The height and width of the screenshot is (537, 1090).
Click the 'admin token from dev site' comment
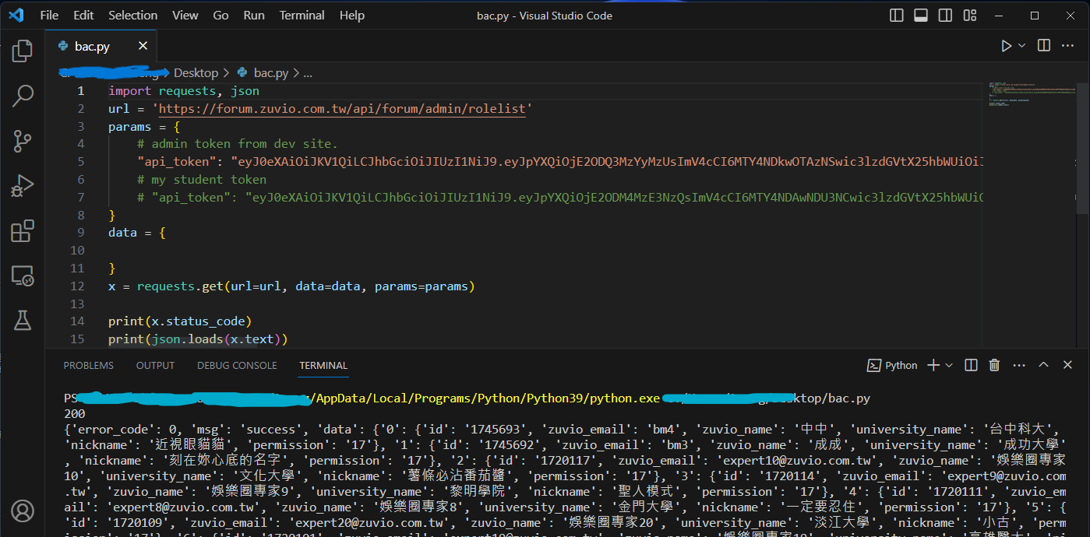click(237, 144)
